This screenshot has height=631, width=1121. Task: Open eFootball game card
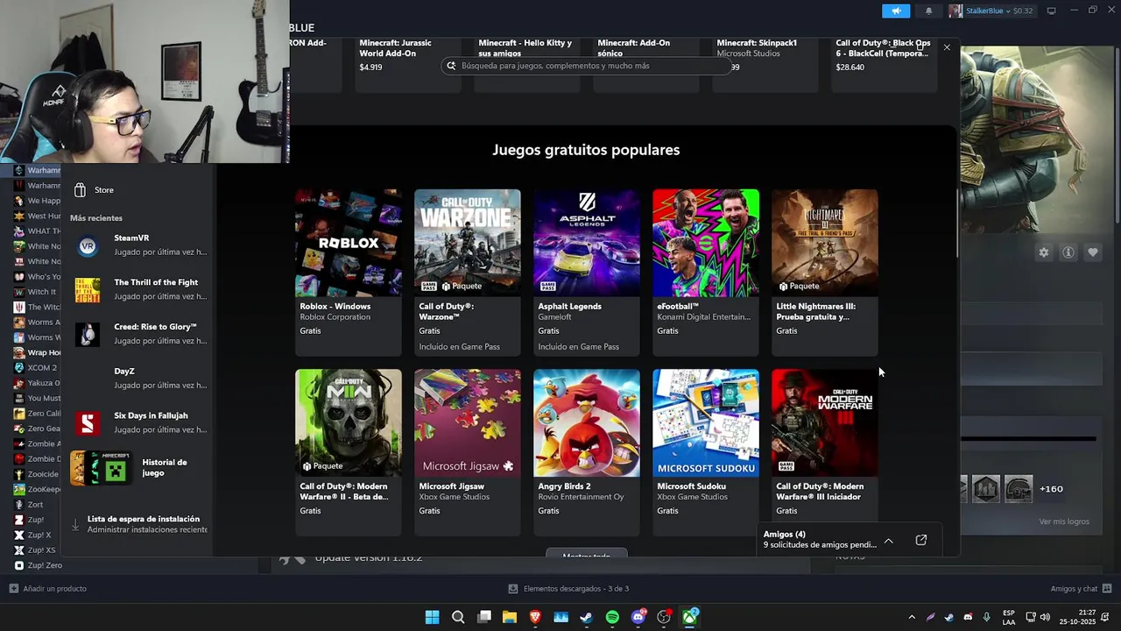click(x=706, y=273)
